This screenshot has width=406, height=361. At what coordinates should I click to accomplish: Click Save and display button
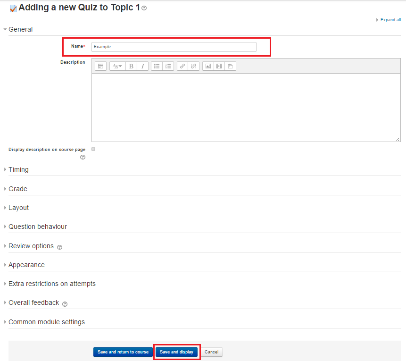[x=176, y=352]
